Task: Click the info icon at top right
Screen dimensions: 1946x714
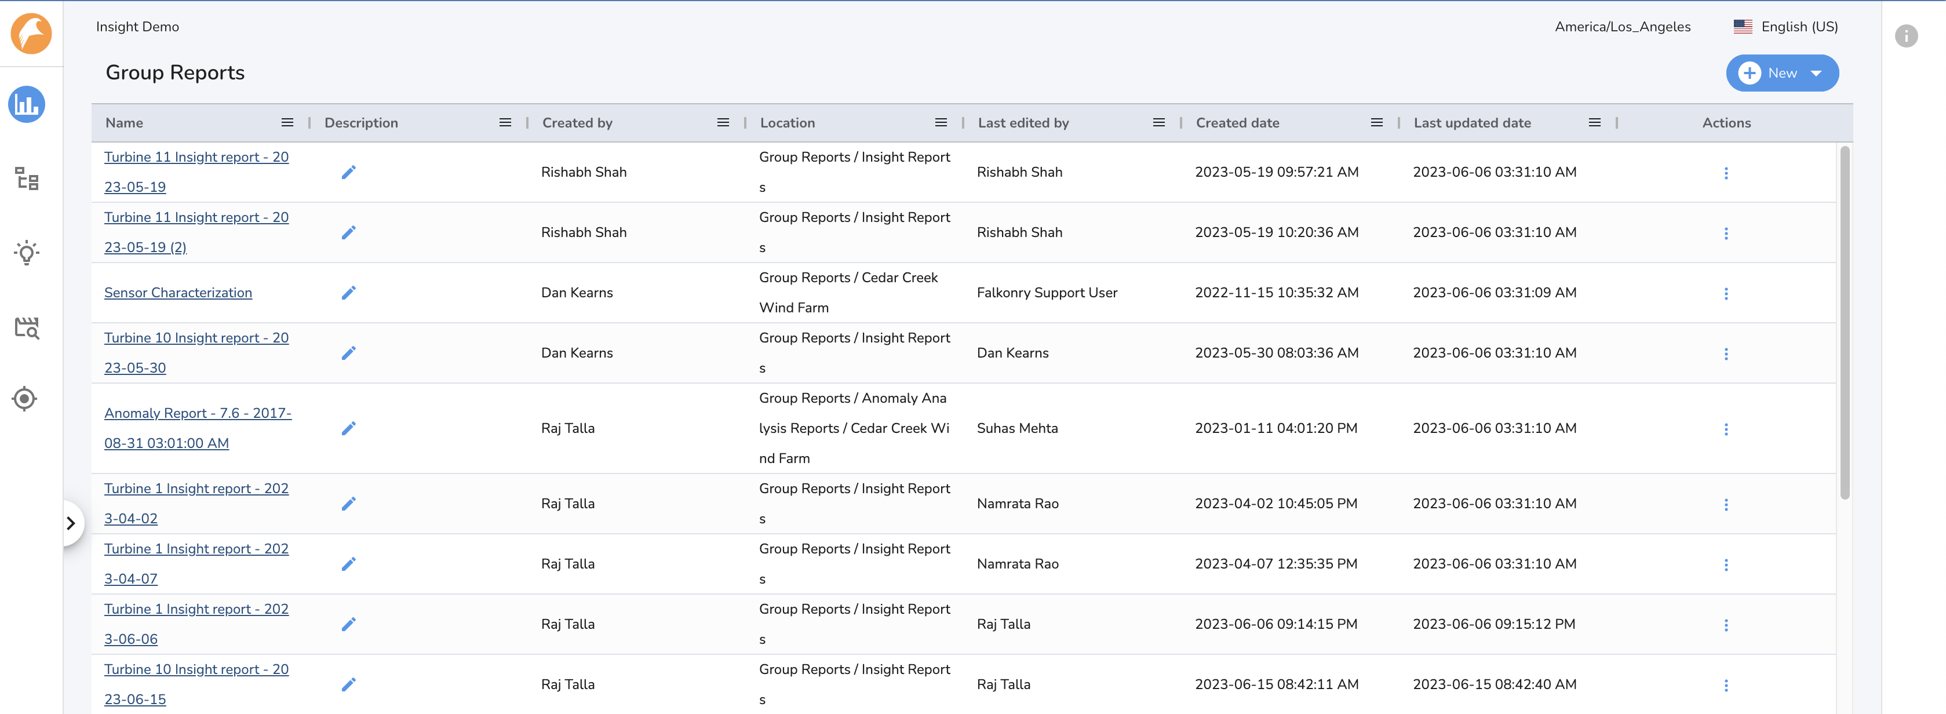Action: [x=1906, y=35]
